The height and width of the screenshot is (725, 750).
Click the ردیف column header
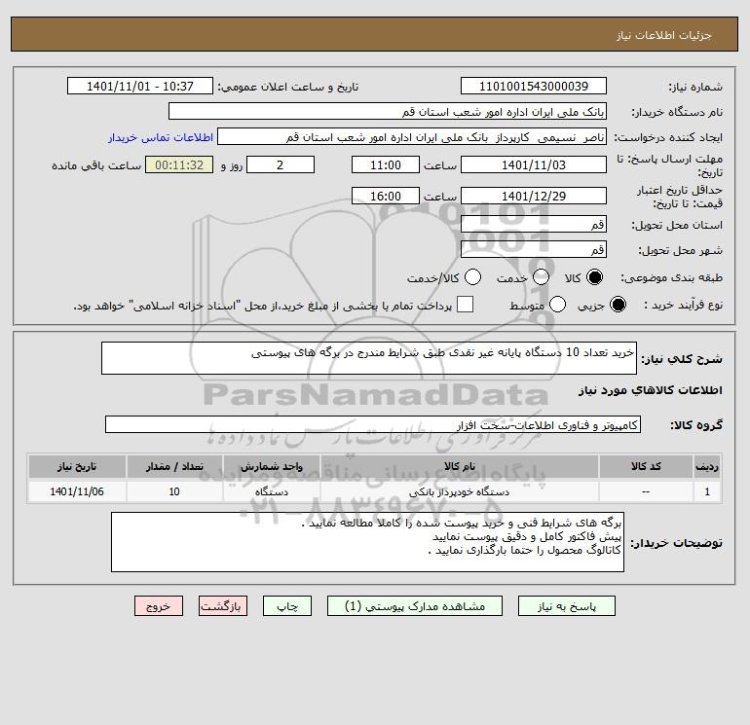click(x=707, y=466)
